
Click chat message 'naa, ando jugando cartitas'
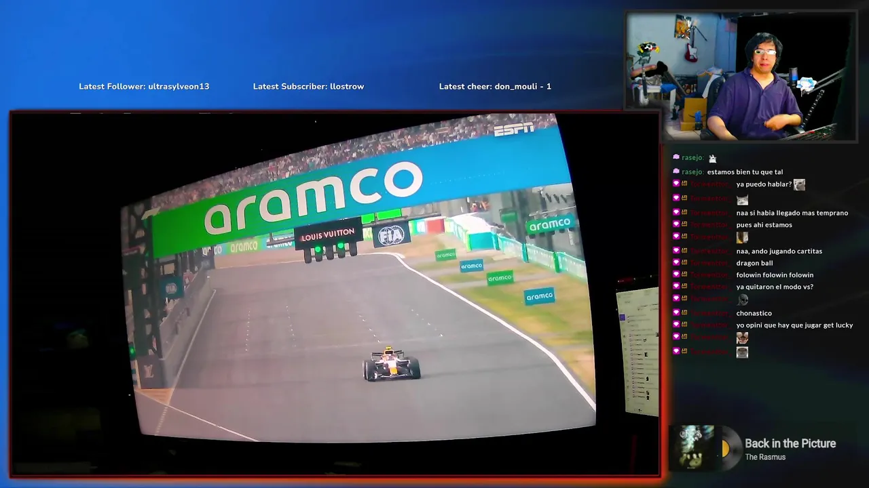(x=779, y=251)
